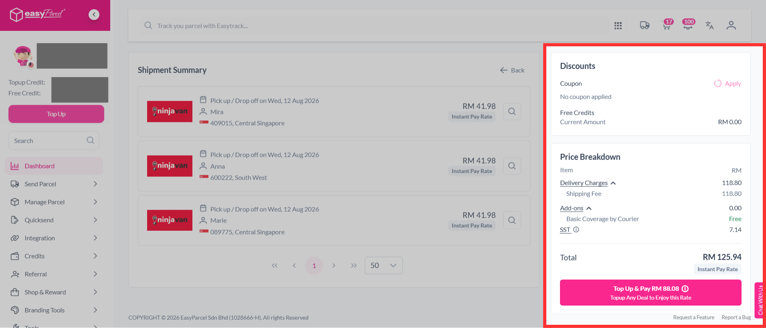Screen dimensions: 766x328
Task: Click the Easytrack parcel tracking field
Action: (373, 26)
